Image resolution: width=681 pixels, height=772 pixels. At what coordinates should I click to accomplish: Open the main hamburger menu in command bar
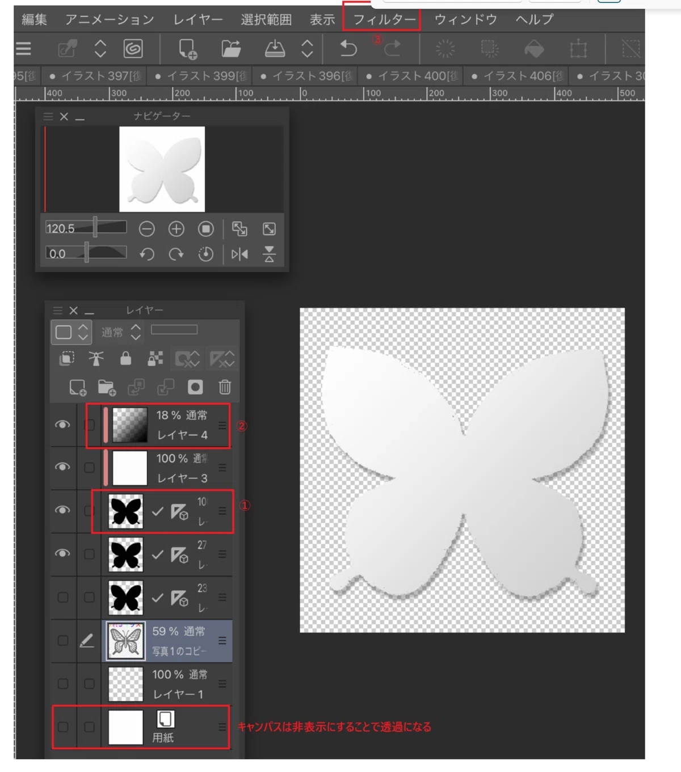[x=23, y=49]
